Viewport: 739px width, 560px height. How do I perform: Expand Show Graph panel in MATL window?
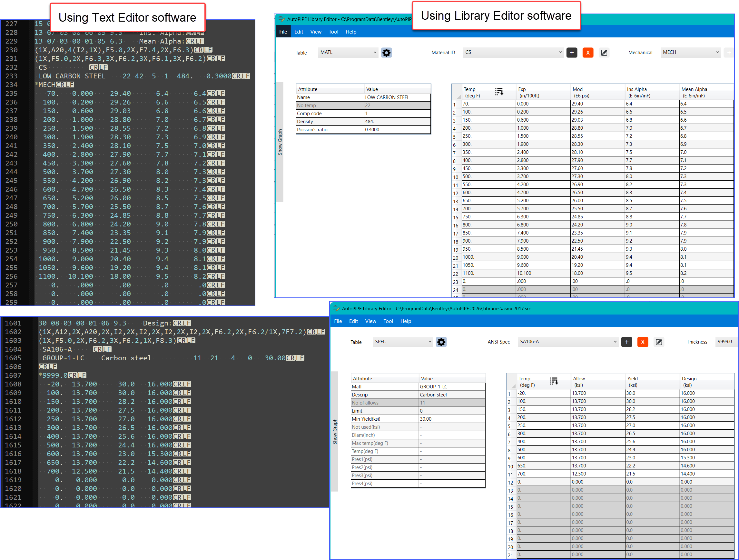tap(280, 142)
